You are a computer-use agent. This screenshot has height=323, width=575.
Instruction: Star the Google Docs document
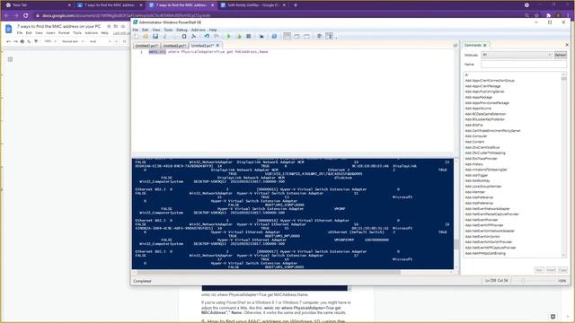click(109, 26)
